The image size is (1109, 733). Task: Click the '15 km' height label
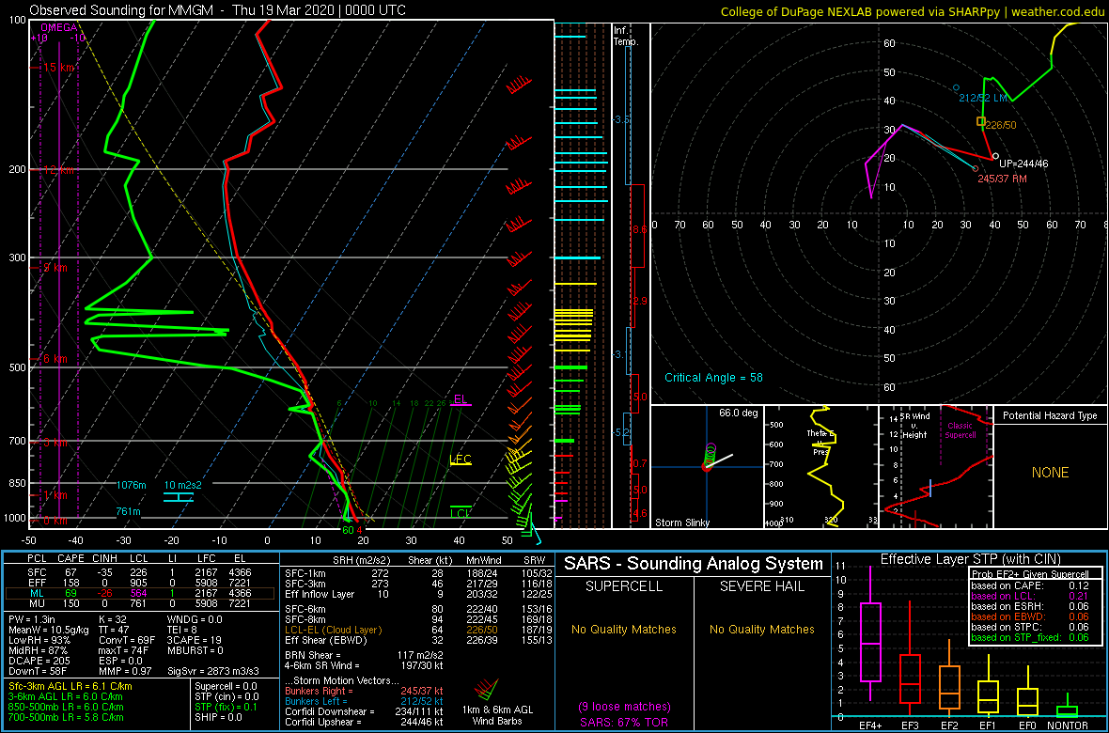click(x=58, y=68)
